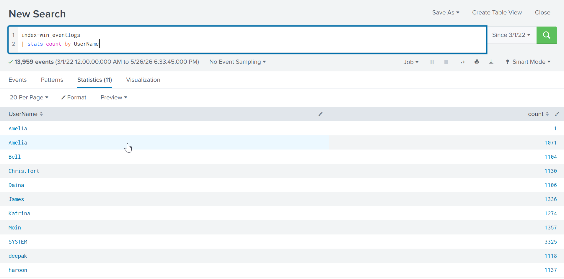564x279 pixels.
Task: Click count value 3325
Action: pyautogui.click(x=551, y=242)
